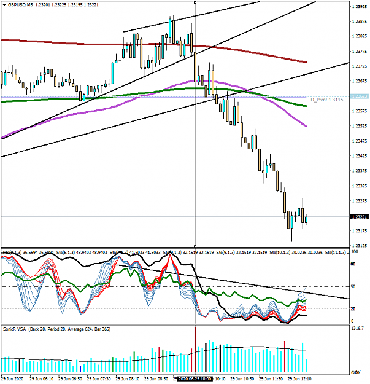Click the 29 Jun 06:10 time label

coord(41,378)
